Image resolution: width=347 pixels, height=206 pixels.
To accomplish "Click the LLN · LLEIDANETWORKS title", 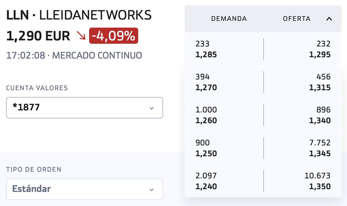I will [x=79, y=15].
